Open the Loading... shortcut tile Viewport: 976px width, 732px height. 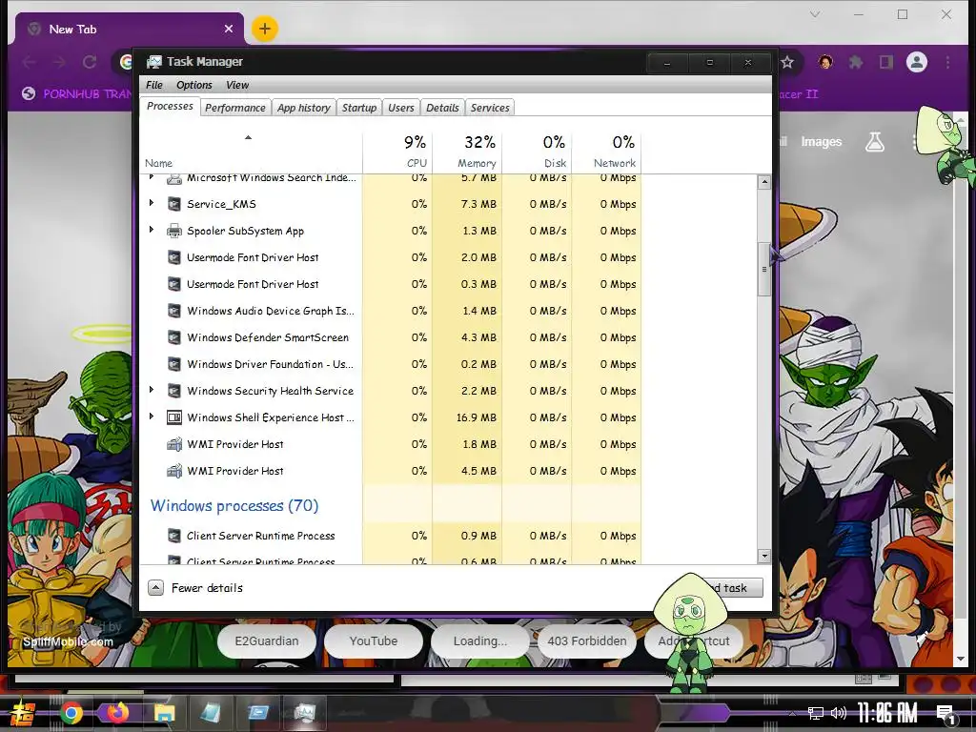480,641
